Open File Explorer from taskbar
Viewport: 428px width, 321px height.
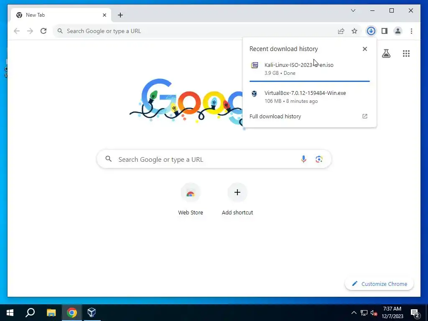51,313
